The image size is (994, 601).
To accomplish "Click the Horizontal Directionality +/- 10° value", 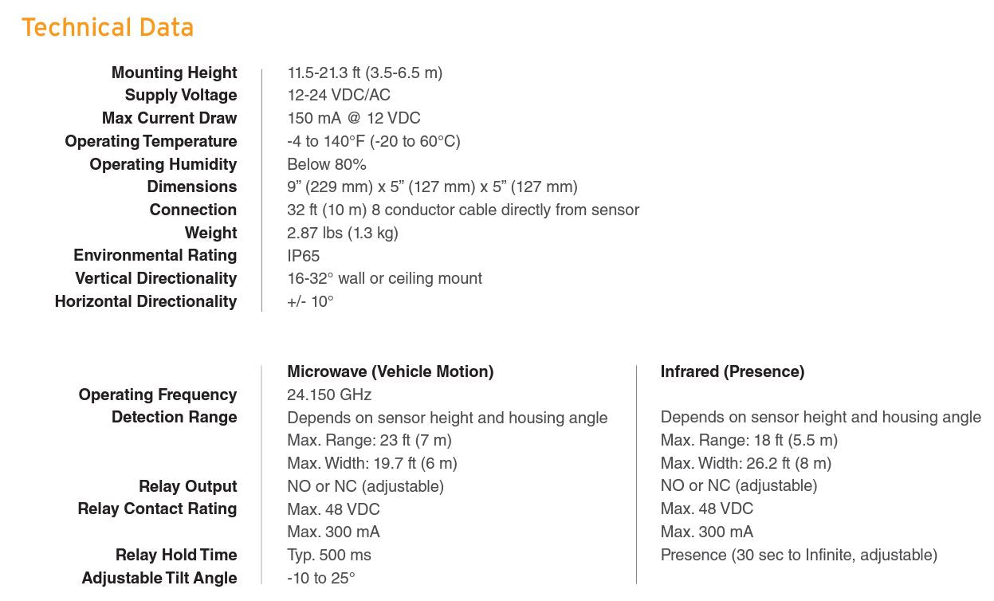I will click(x=310, y=301).
